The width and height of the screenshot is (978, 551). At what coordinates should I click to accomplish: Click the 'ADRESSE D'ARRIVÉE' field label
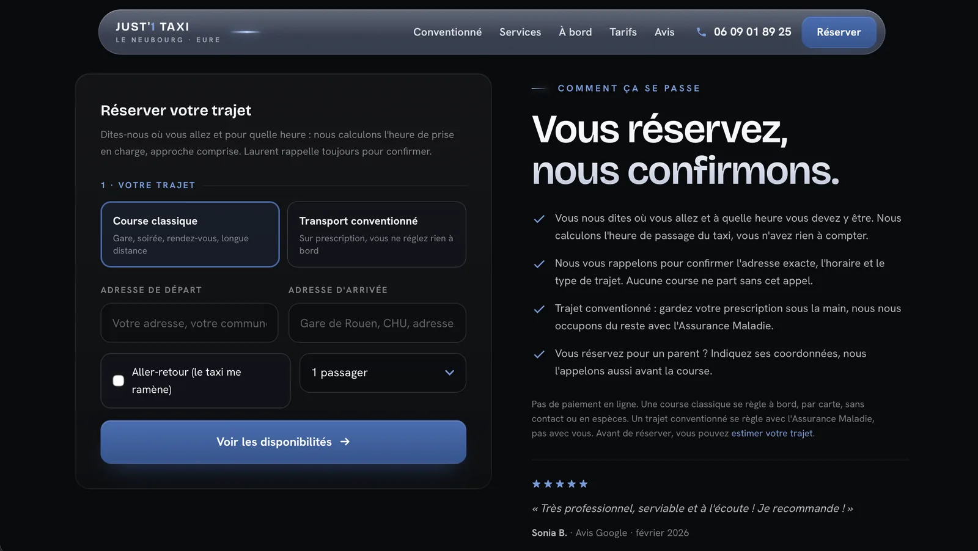338,290
